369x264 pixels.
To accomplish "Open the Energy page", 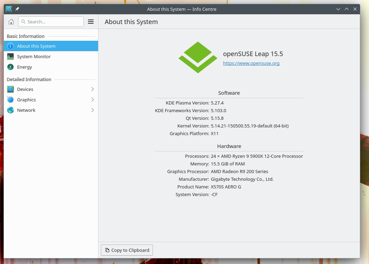I will click(51, 67).
